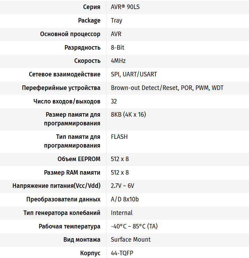
Task: Select the '-40°C ~ 85°C (TA)' value
Action: [x=134, y=226]
